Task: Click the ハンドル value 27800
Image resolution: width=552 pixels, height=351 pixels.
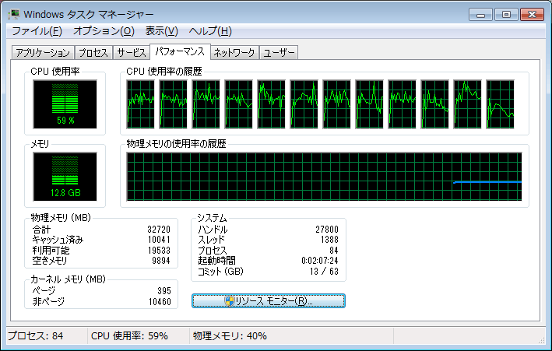Action: coord(327,230)
